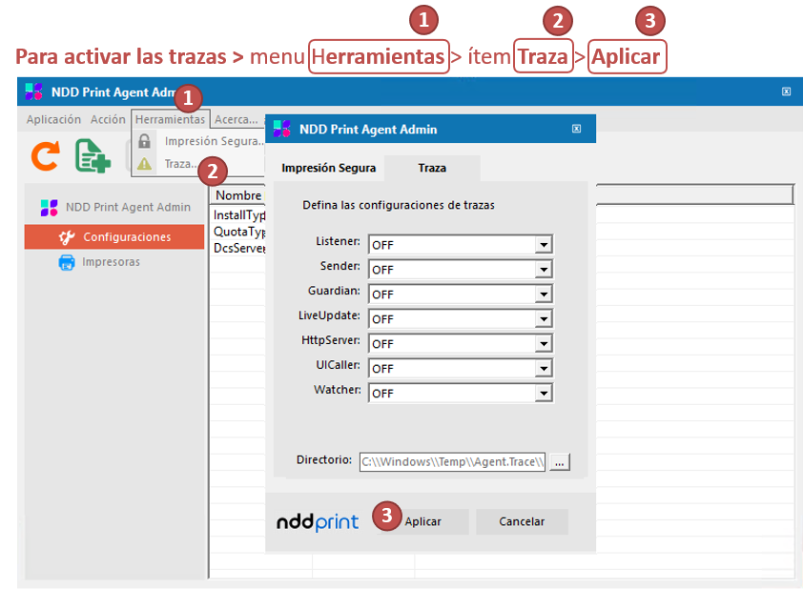Click the green add document icon

point(93,155)
